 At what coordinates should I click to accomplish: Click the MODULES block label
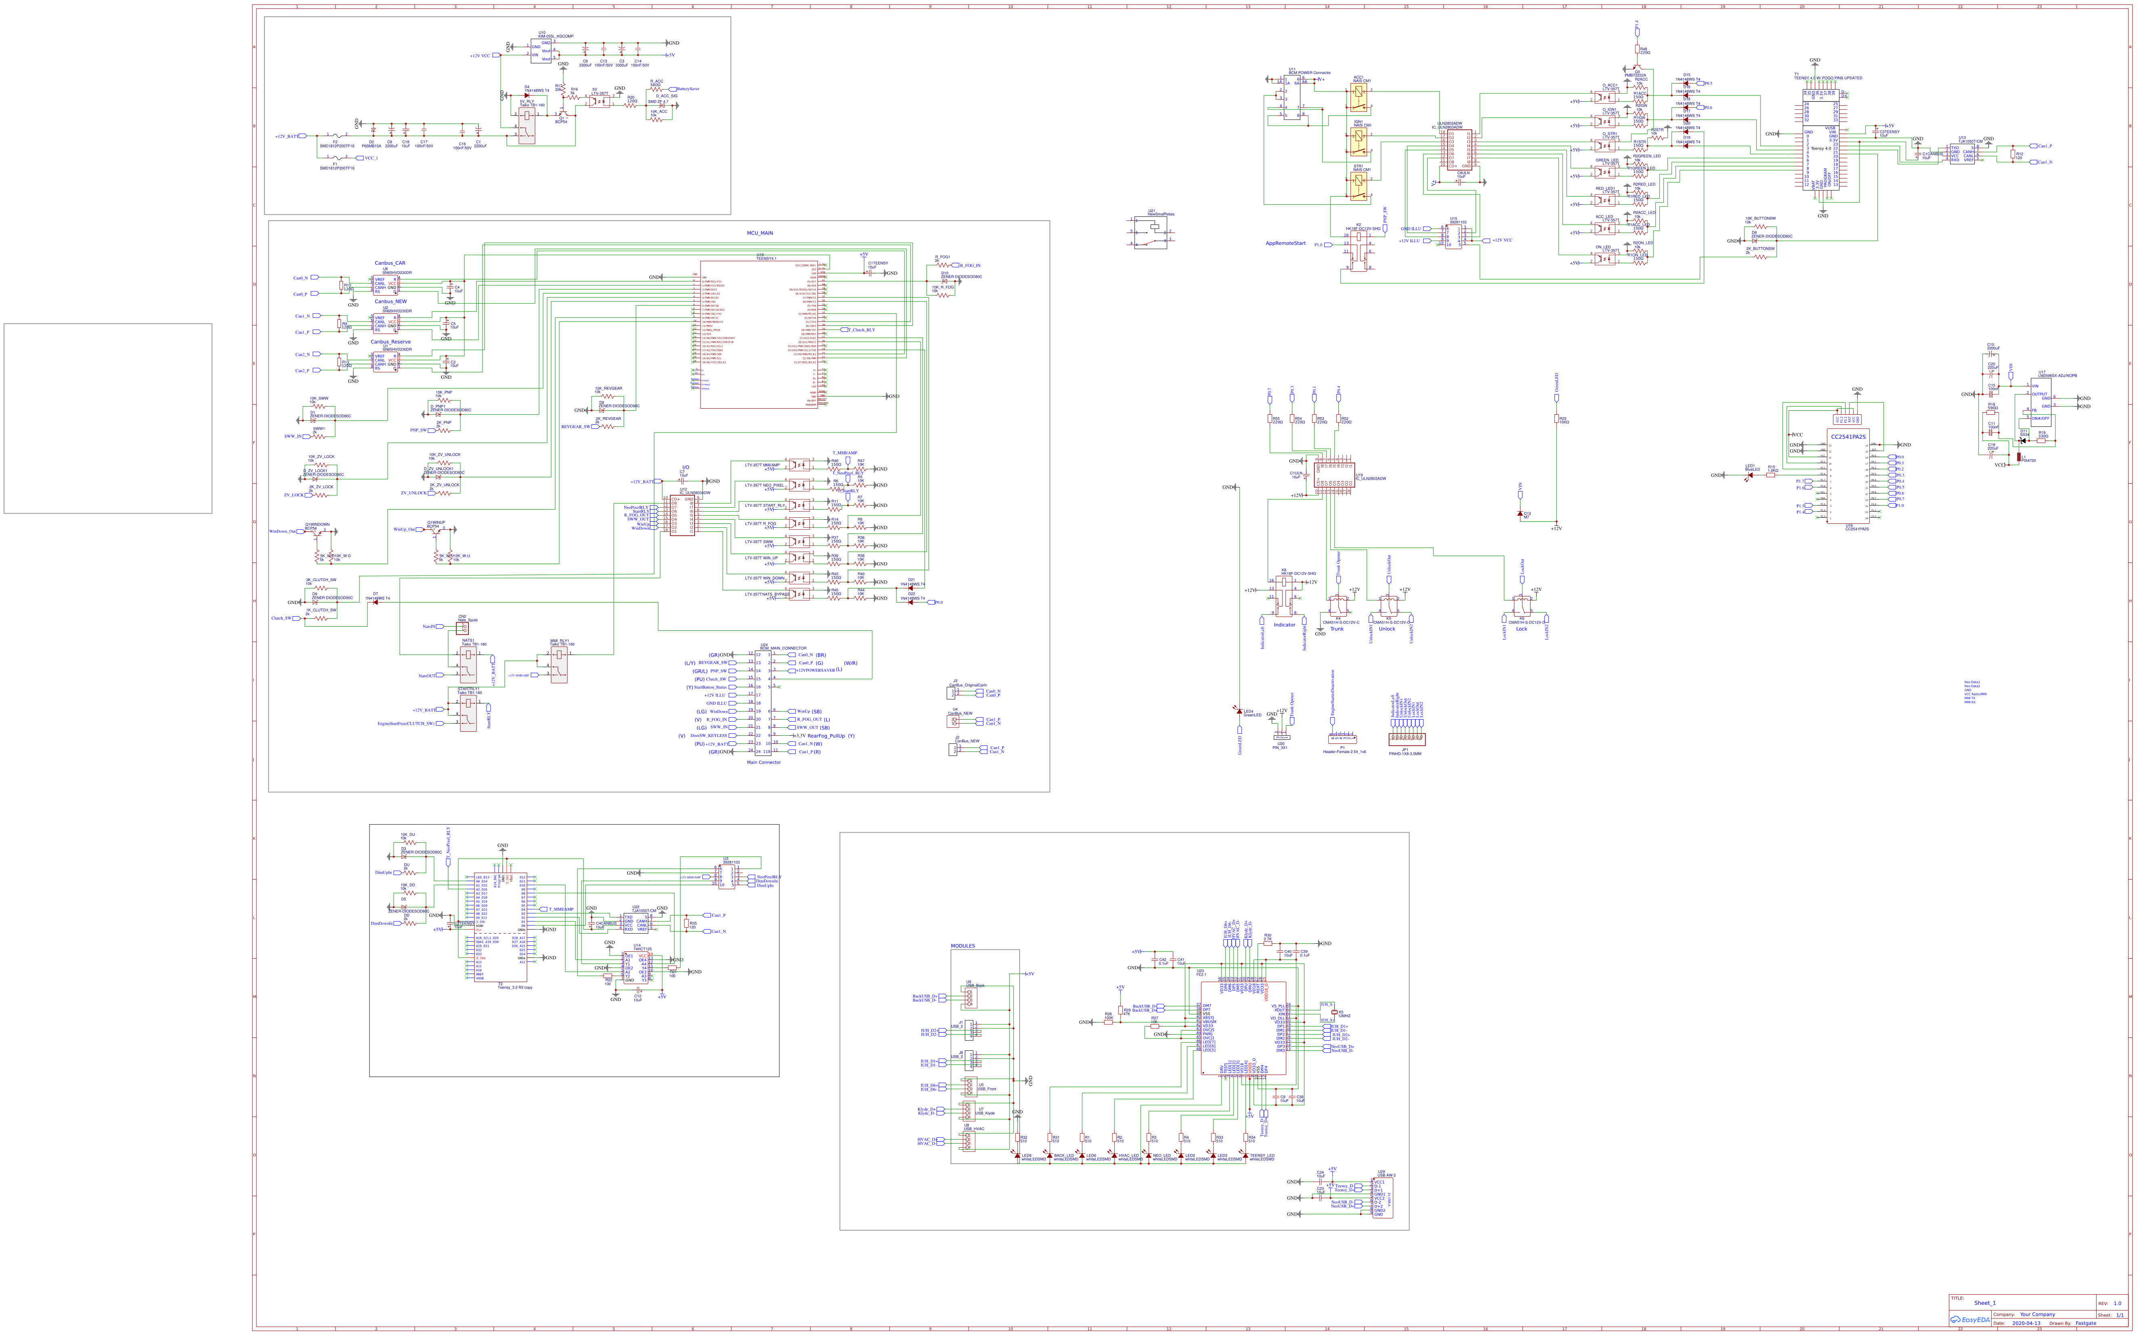point(962,946)
